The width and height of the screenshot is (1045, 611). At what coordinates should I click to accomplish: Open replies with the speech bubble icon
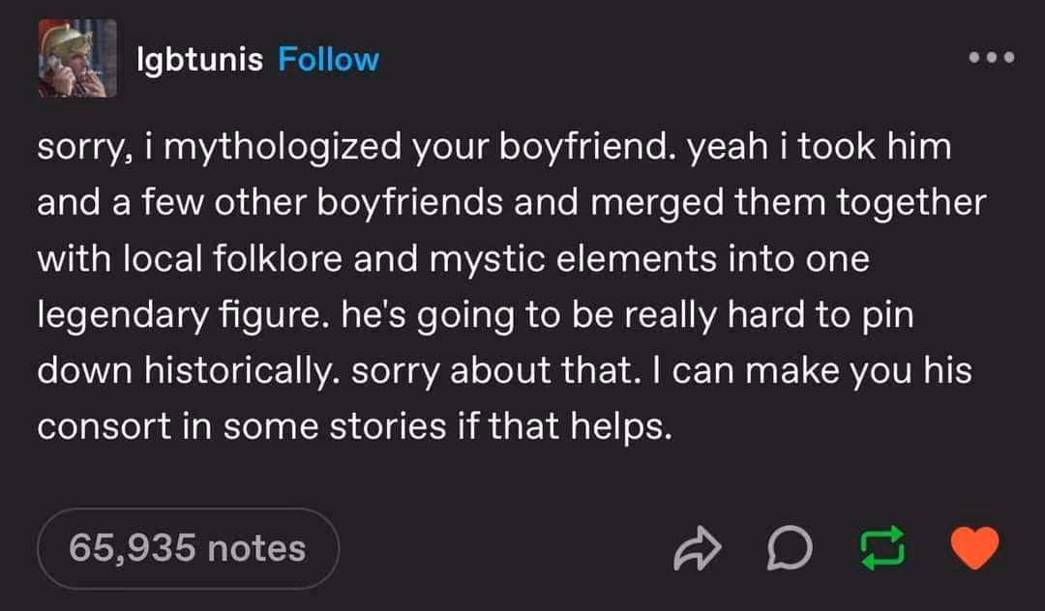pyautogui.click(x=790, y=548)
